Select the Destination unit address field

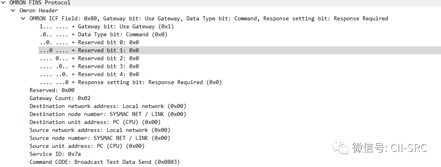[x=95, y=122]
